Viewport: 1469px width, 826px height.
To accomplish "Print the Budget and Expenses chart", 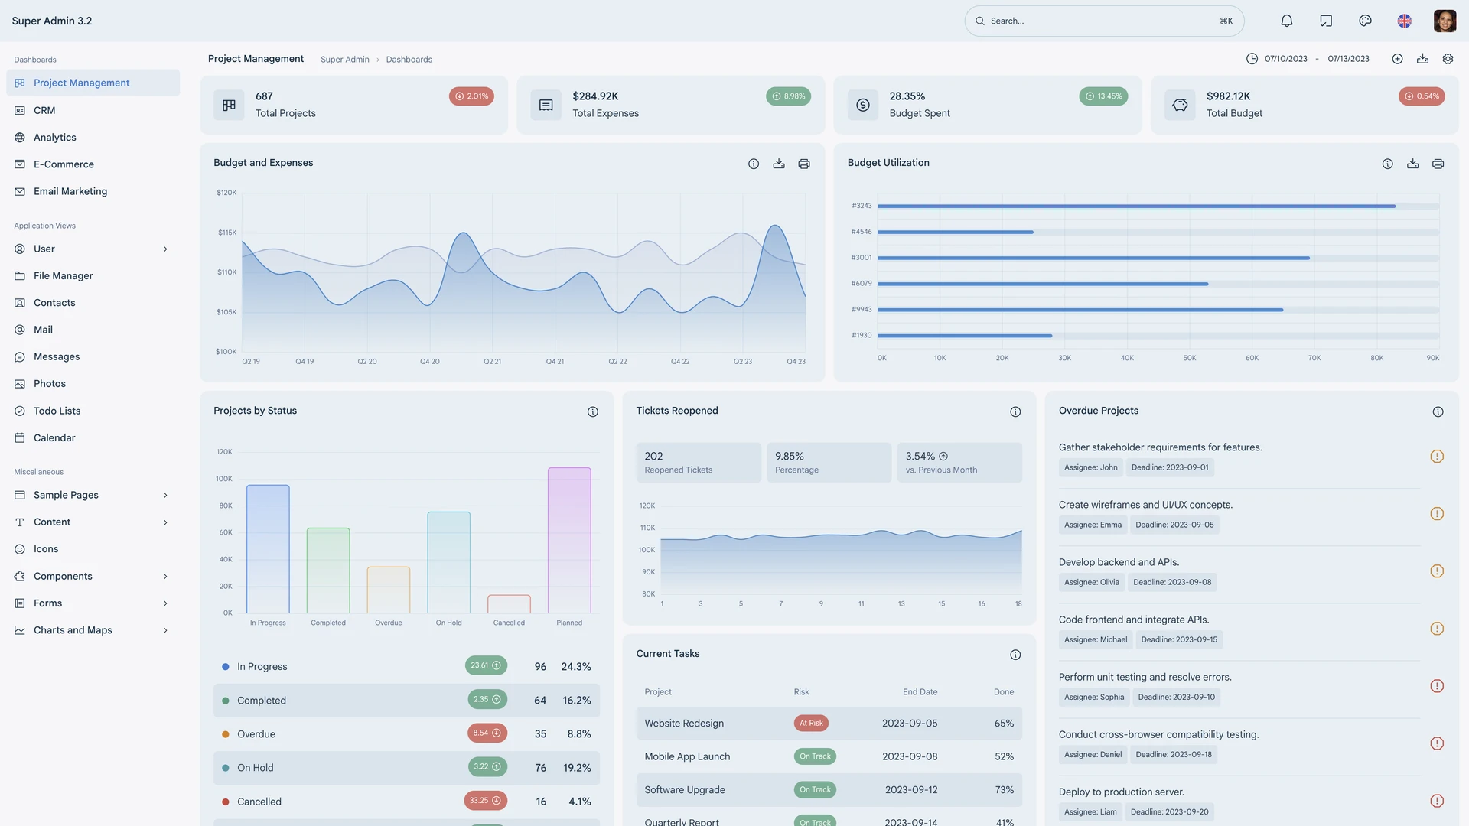I will point(804,164).
